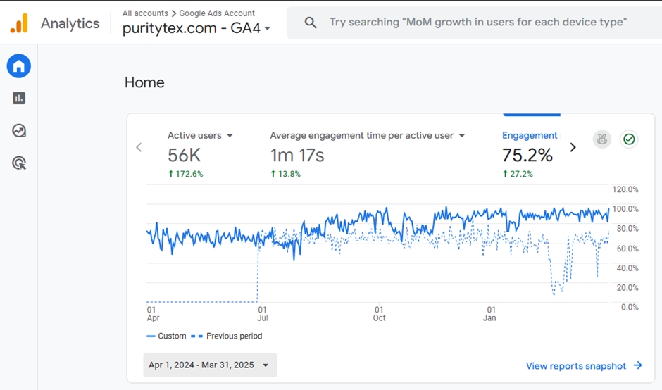Open the Explore icon in sidebar
The width and height of the screenshot is (662, 390).
pos(19,131)
